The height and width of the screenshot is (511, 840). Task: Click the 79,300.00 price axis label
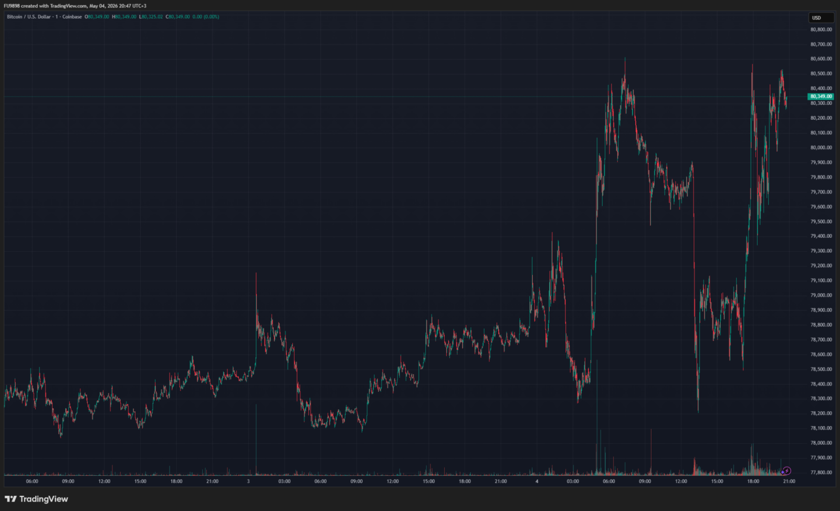point(821,251)
